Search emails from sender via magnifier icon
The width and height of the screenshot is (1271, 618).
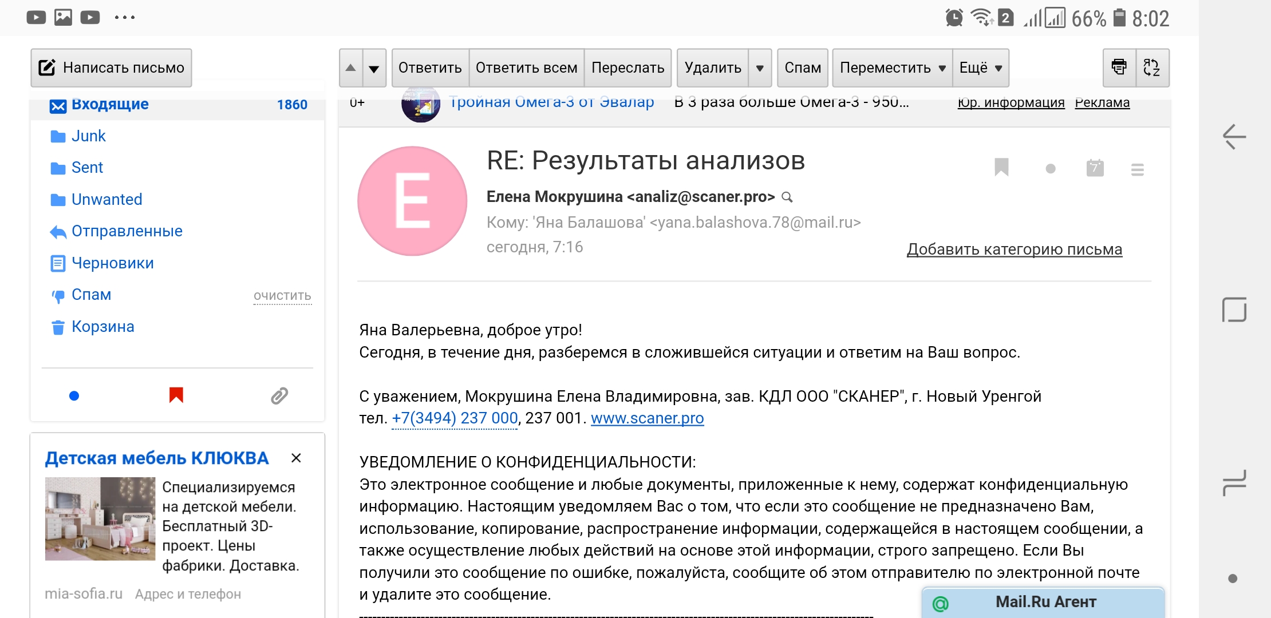788,197
